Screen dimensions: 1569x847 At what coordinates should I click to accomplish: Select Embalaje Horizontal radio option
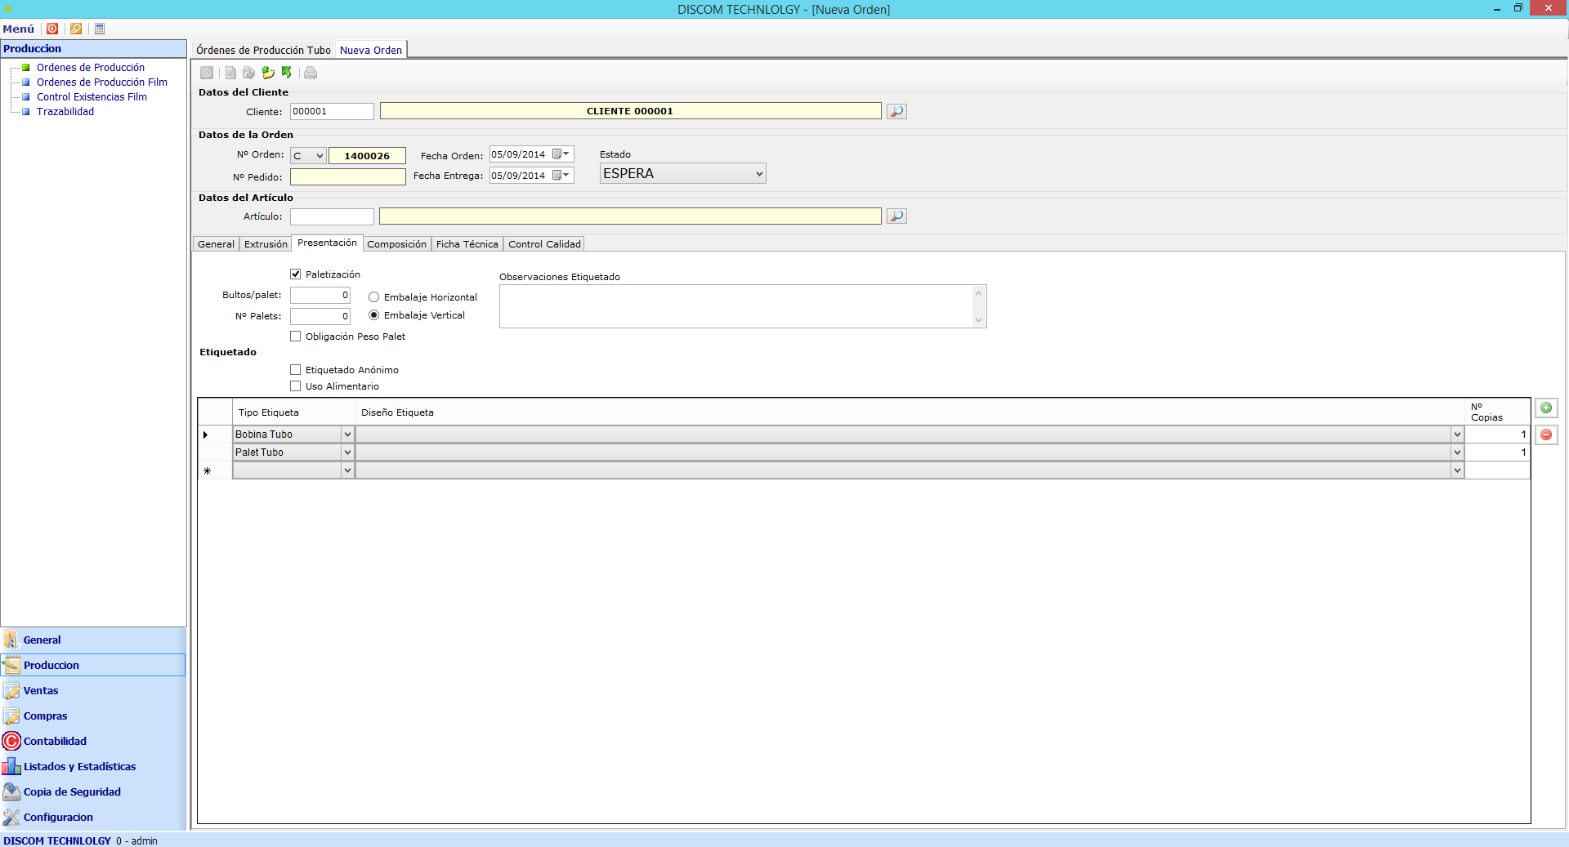pyautogui.click(x=374, y=297)
